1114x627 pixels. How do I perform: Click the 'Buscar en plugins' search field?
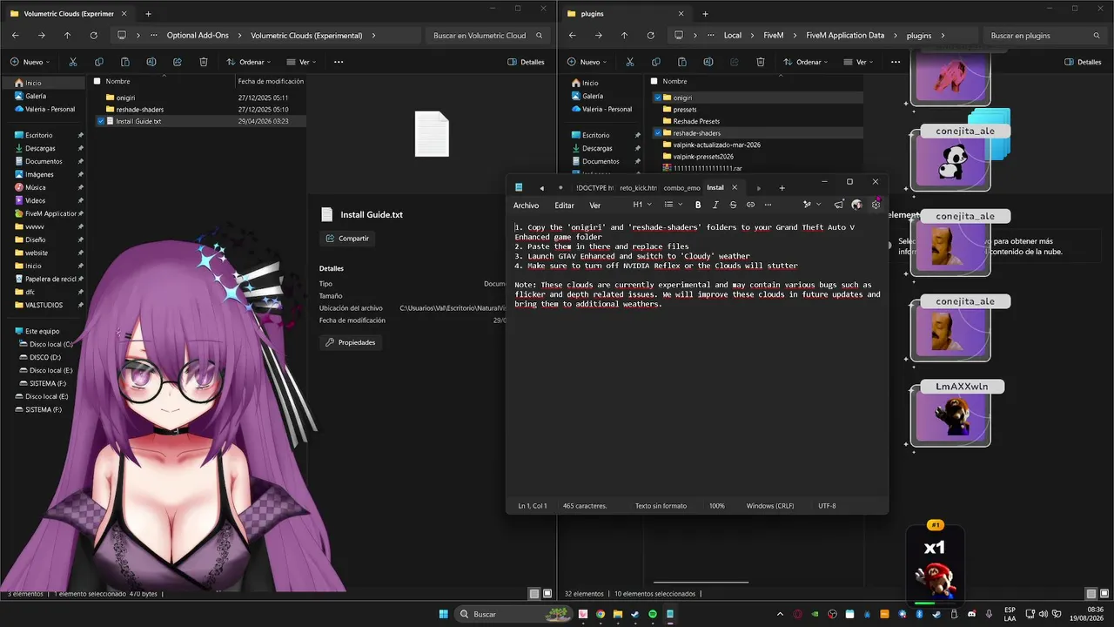1044,36
